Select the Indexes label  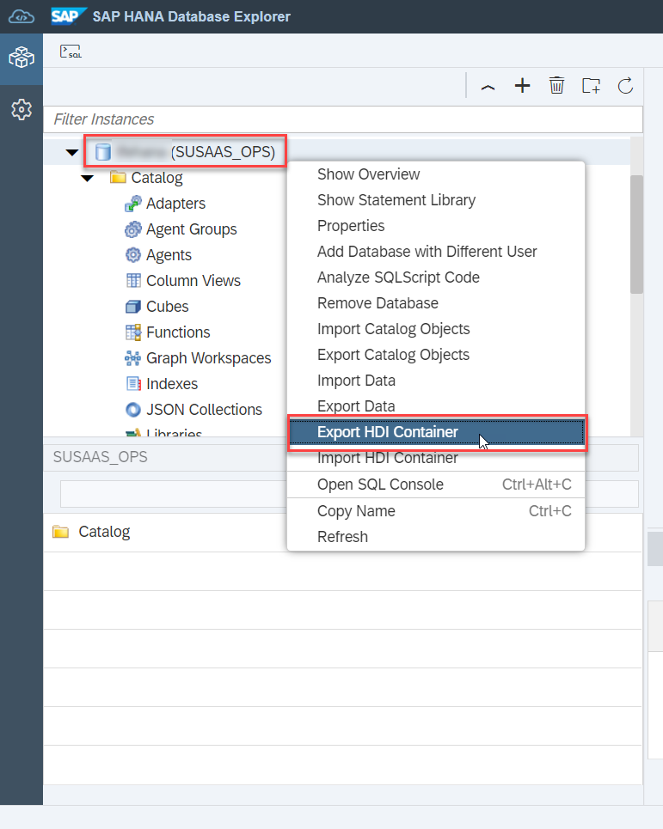pos(172,384)
